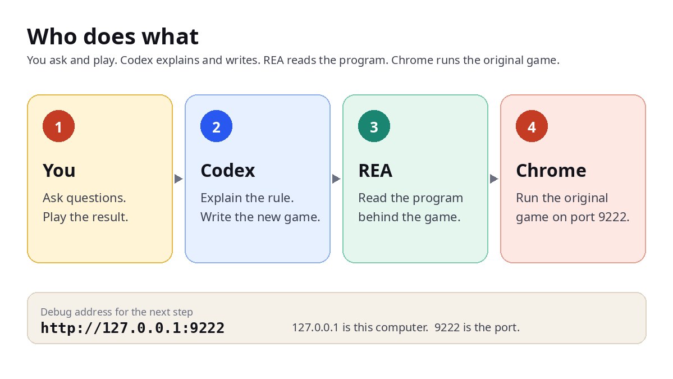Click the text '127.0.0.1 is this computer.'
Screen dimensions: 673x379
pyautogui.click(x=360, y=327)
